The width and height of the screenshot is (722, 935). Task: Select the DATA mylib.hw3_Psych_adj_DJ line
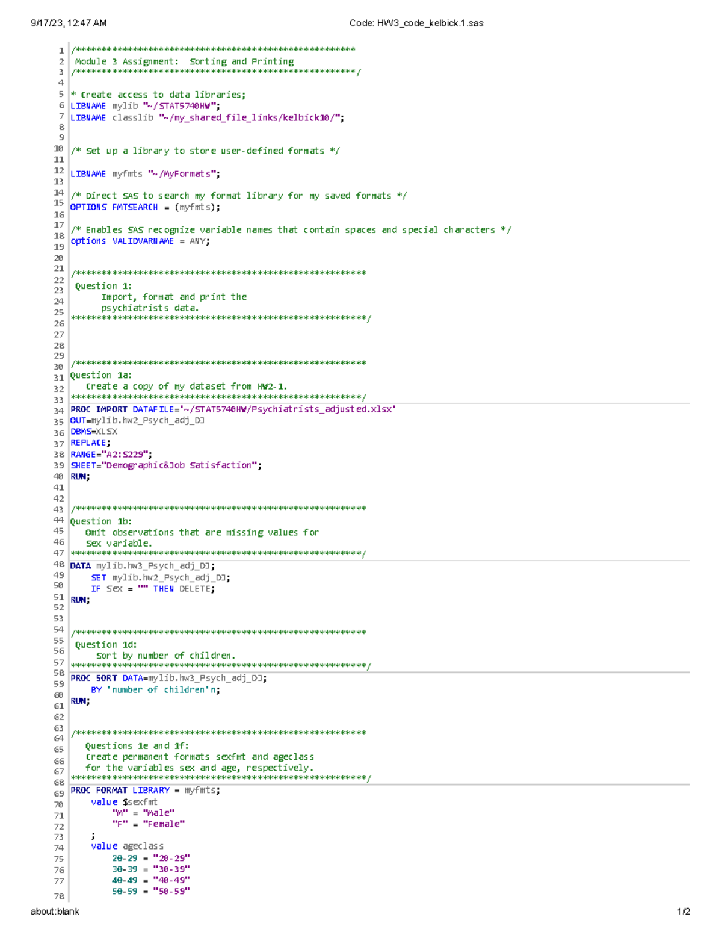(143, 565)
